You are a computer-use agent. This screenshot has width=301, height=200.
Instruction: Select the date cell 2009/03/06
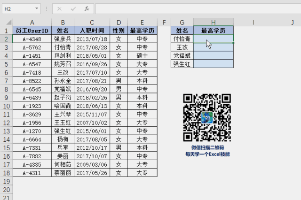point(92,165)
